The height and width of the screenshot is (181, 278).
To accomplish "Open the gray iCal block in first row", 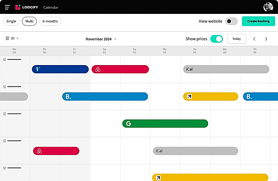I will coord(226,69).
